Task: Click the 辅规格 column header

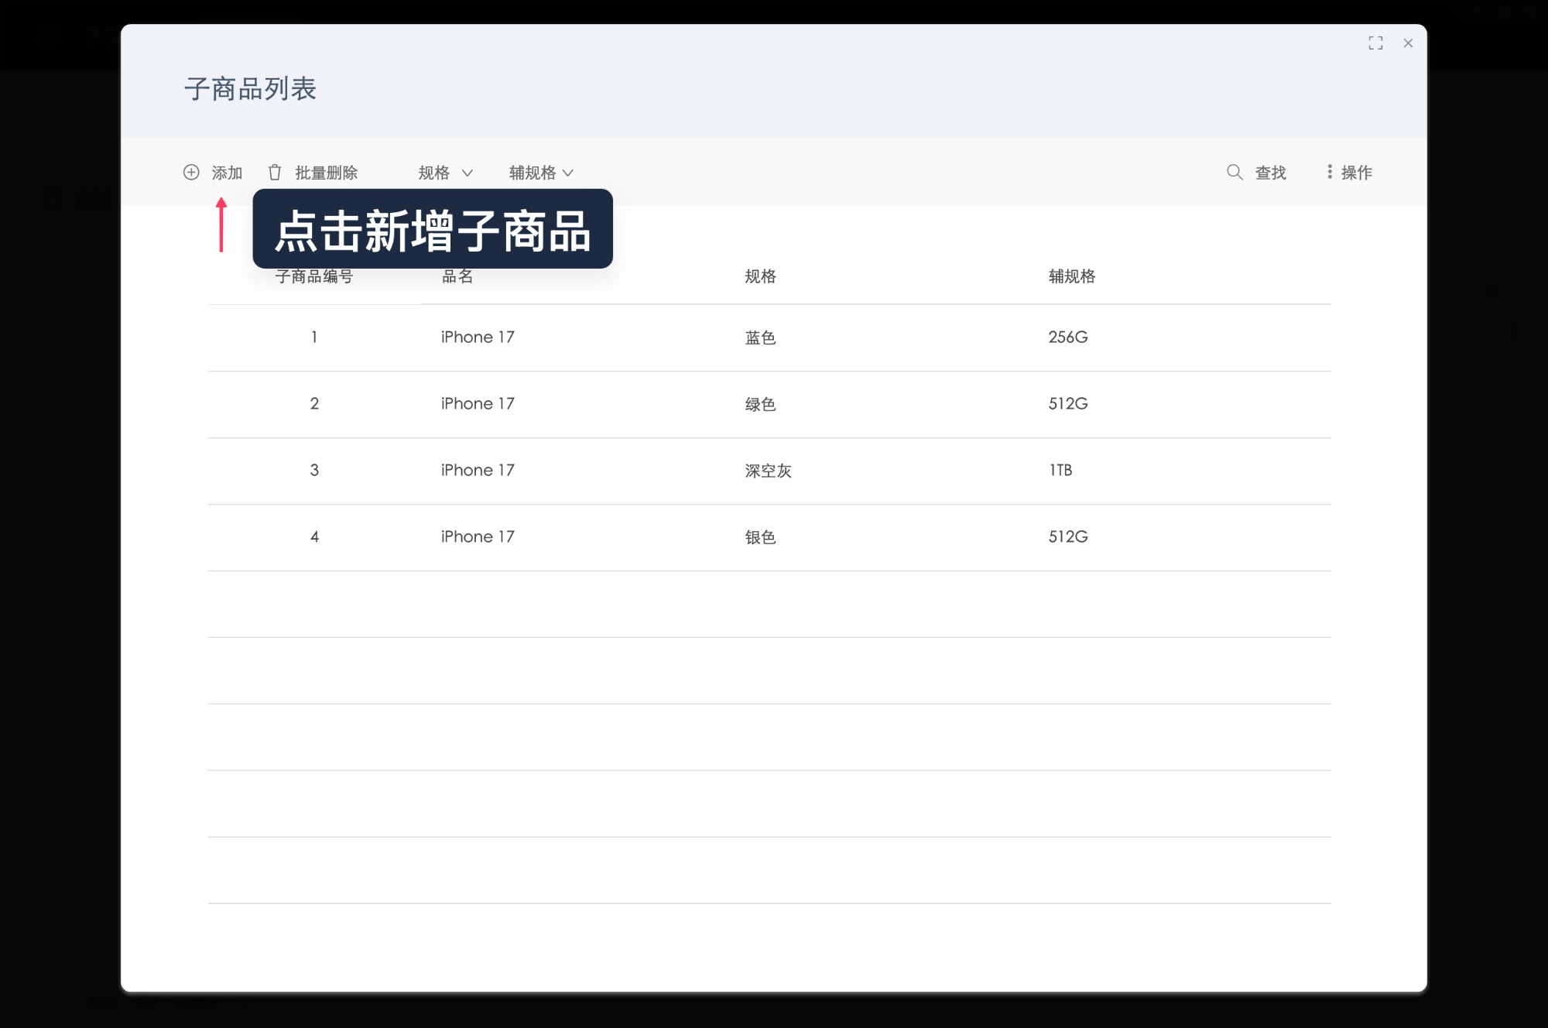Action: tap(1071, 276)
